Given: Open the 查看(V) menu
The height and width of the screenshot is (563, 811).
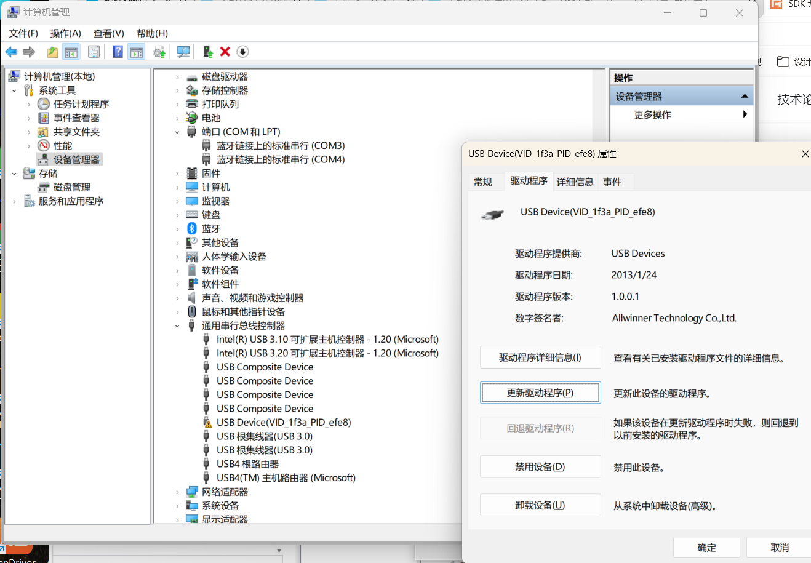Looking at the screenshot, I should pyautogui.click(x=109, y=33).
